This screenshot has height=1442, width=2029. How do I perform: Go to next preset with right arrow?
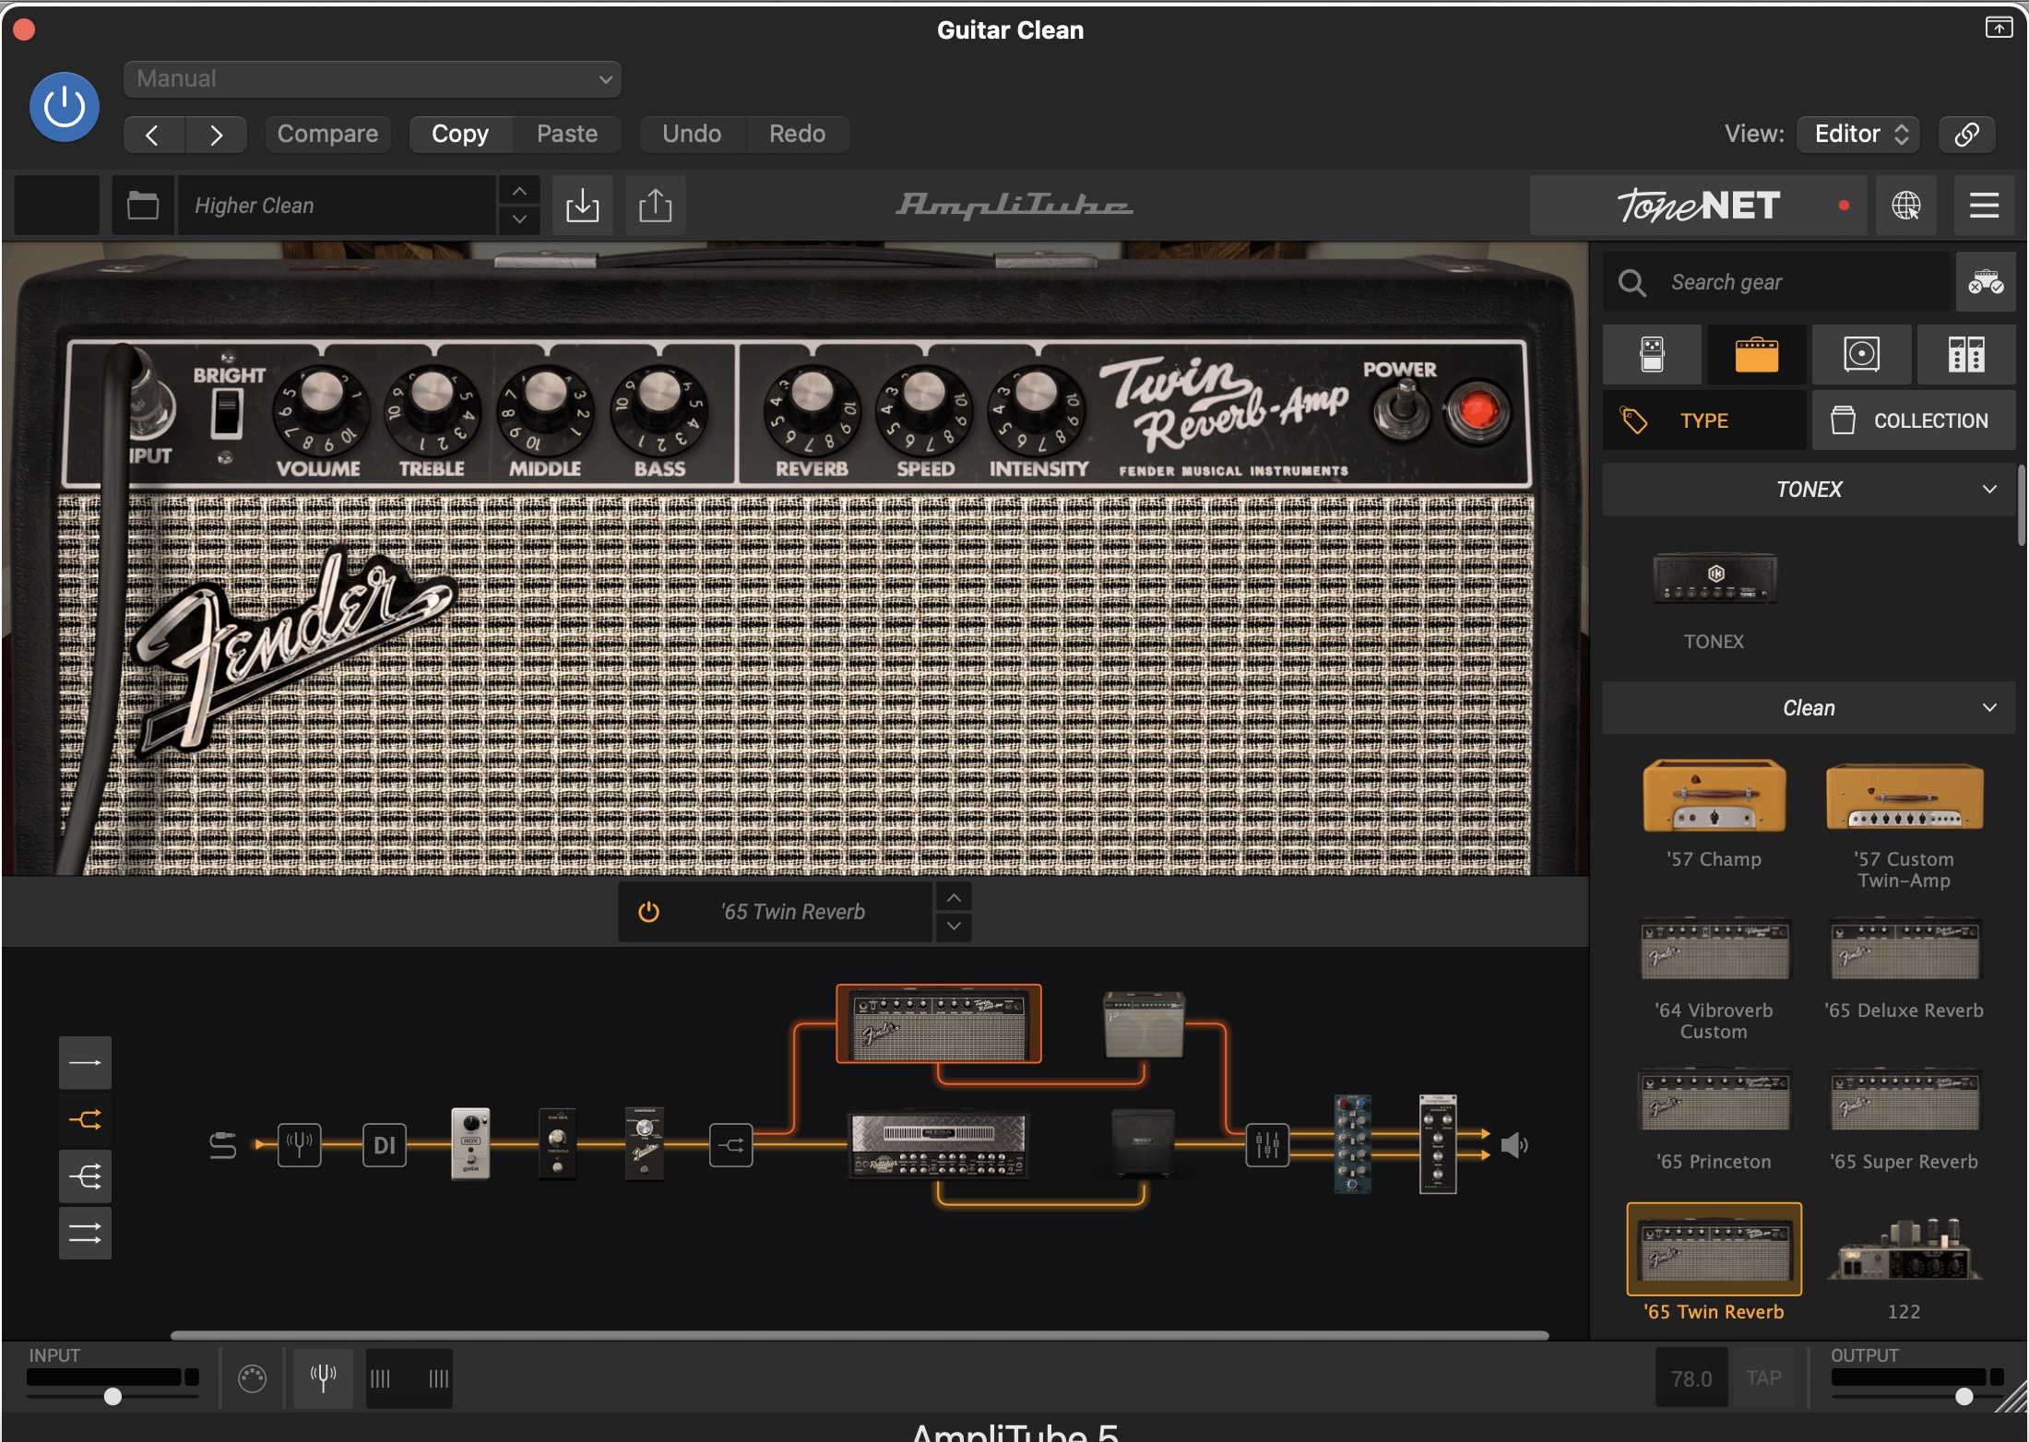coord(216,135)
